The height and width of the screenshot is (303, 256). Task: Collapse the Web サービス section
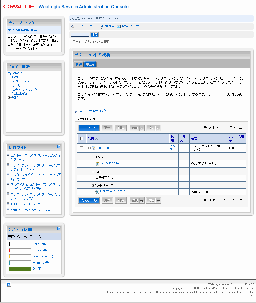click(93, 186)
